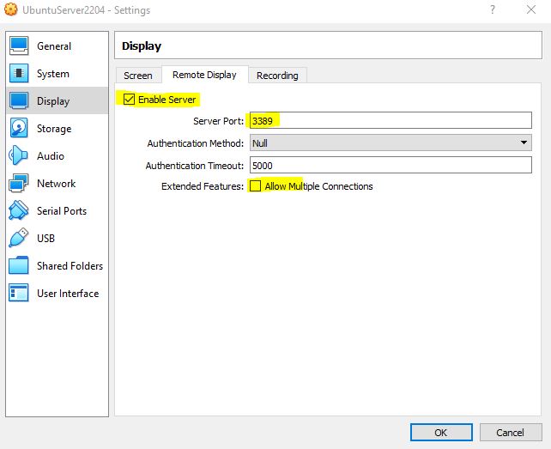551x449 pixels.
Task: Select the Audio category label
Action: [x=51, y=155]
